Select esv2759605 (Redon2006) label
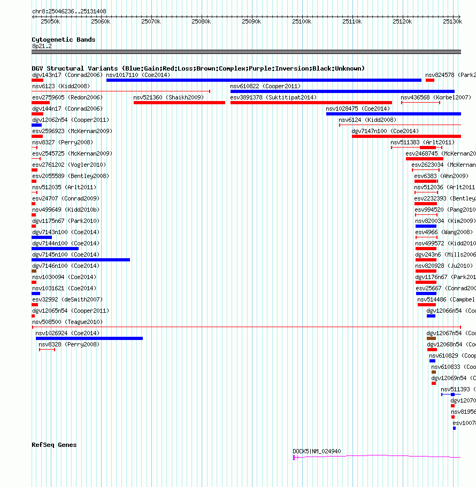This screenshot has height=487, width=476. tap(67, 97)
